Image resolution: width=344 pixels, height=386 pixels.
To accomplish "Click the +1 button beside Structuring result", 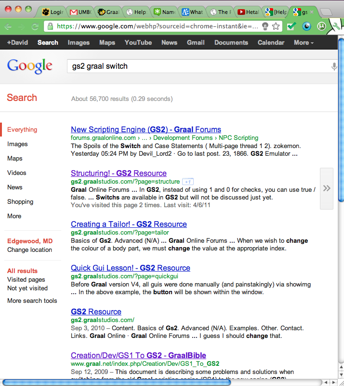I will (188, 182).
